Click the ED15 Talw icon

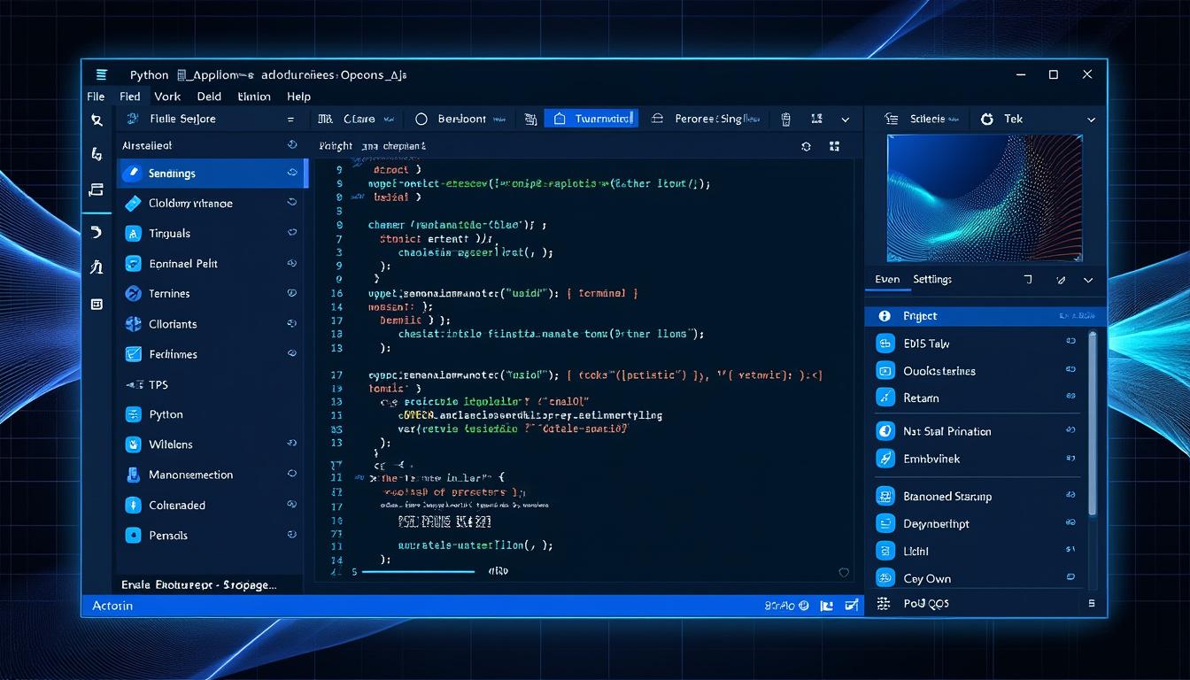885,342
